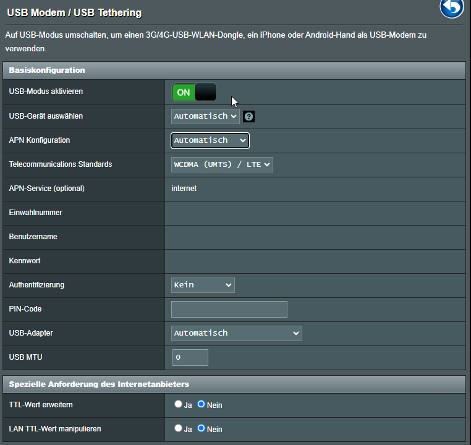Expand APN Konfiguration dropdown
The height and width of the screenshot is (445, 471).
(x=210, y=140)
